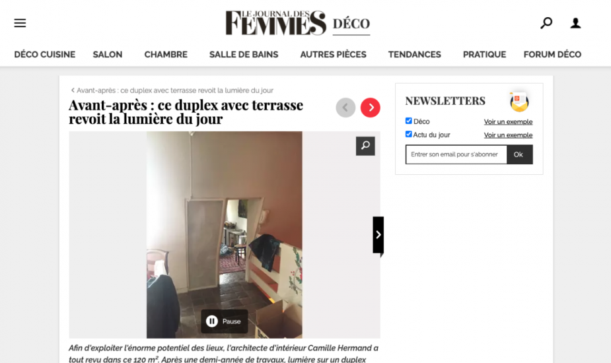Open the user account icon

575,23
